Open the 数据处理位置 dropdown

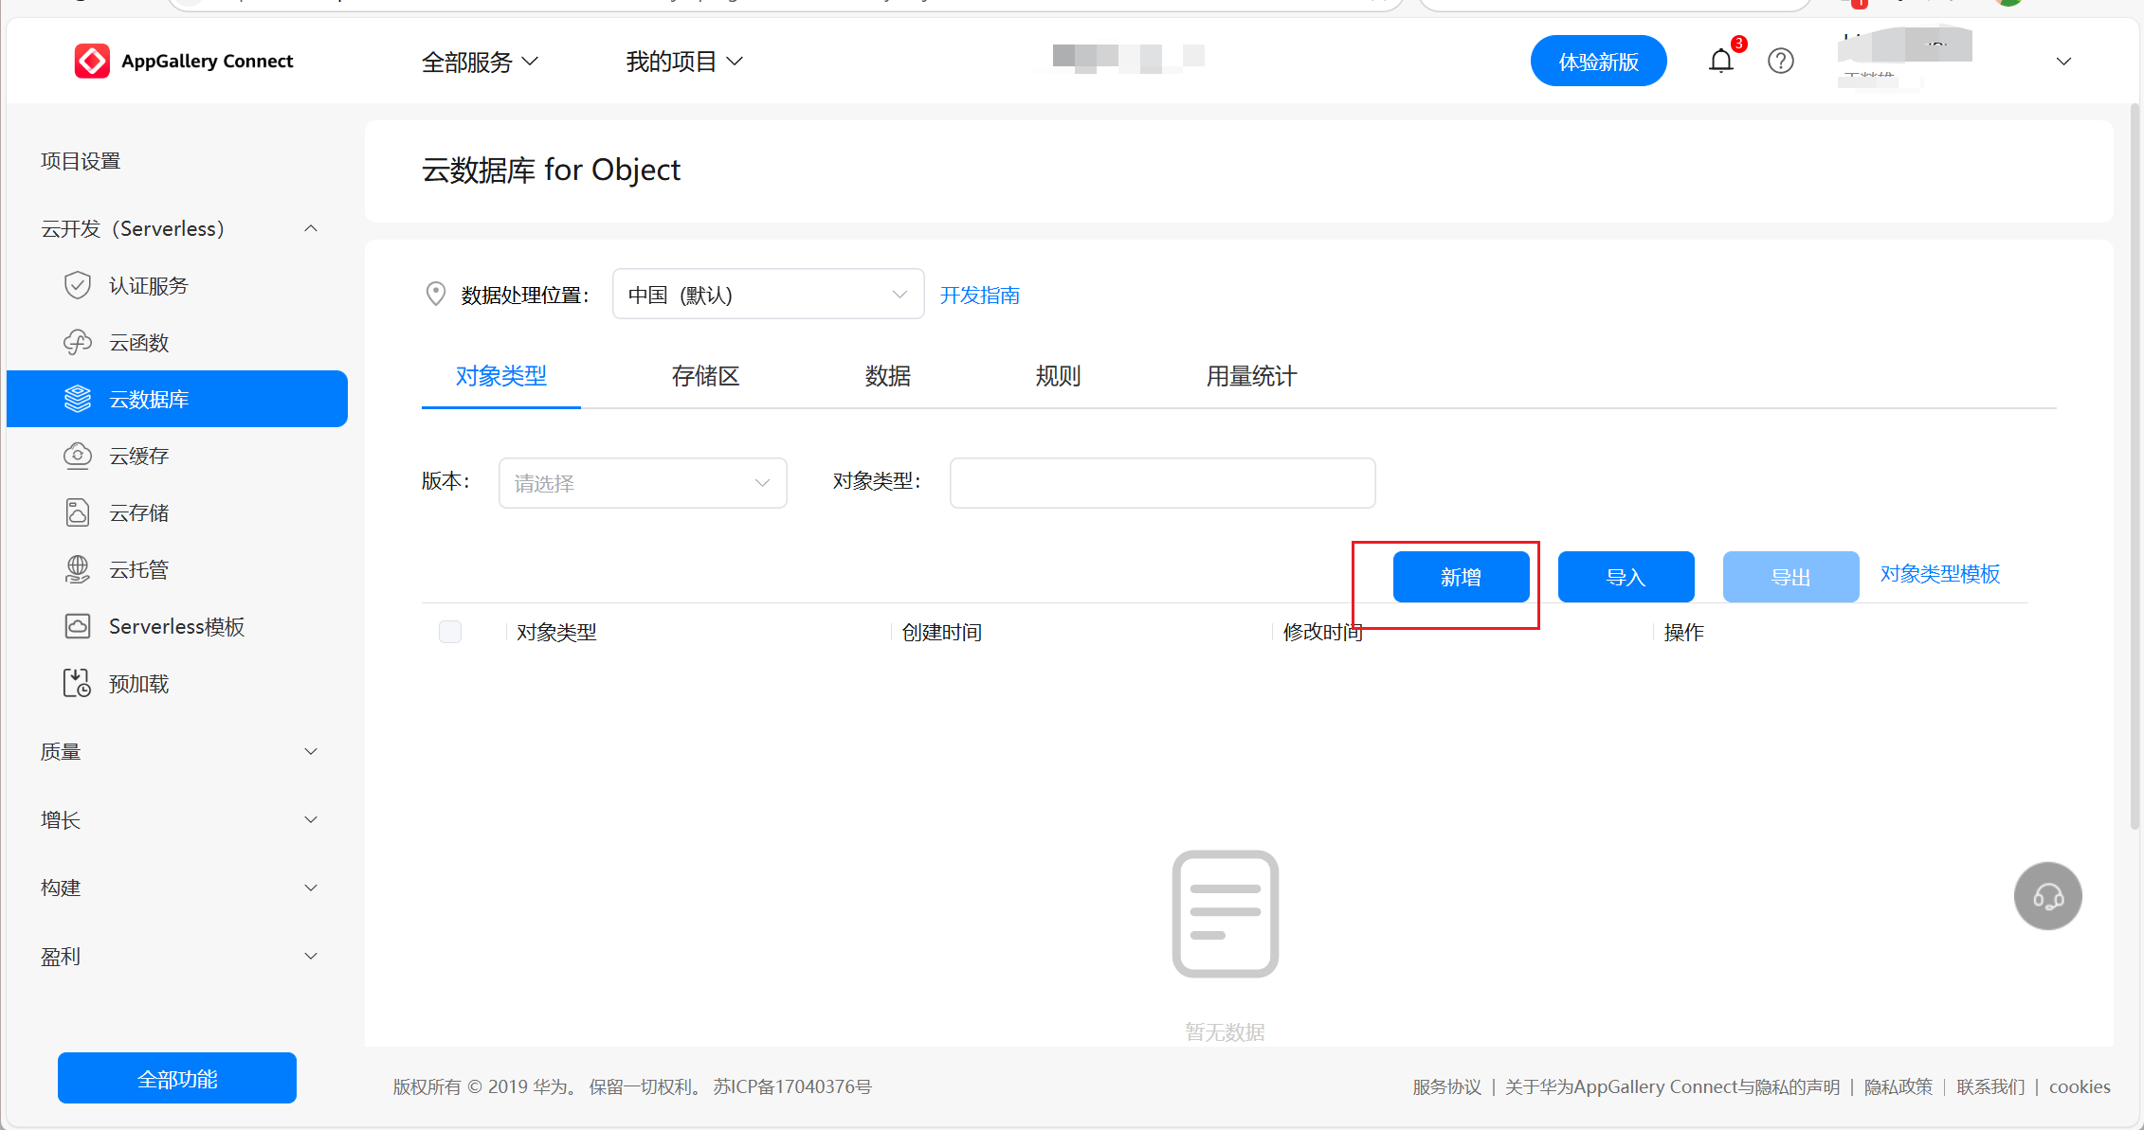pyautogui.click(x=768, y=295)
